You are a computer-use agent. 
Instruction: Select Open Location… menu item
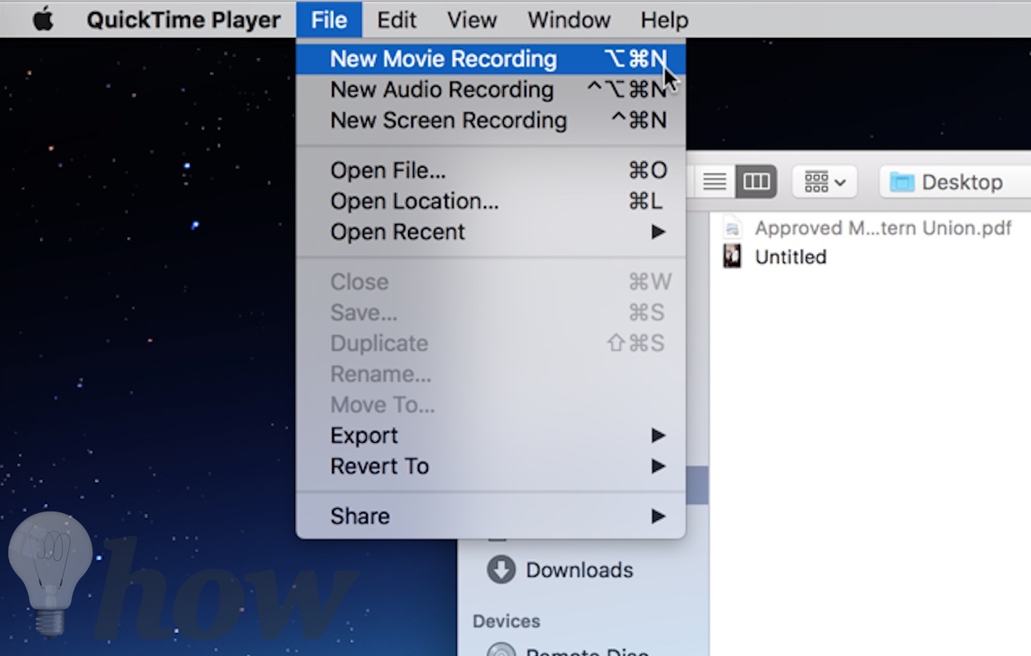click(491, 202)
